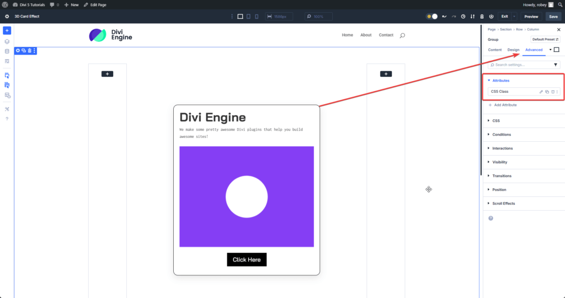
Task: Select the hover mode icon in left sidebar
Action: tap(7, 86)
